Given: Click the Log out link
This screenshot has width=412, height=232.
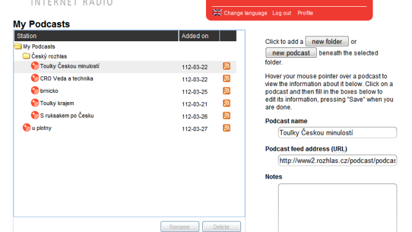Looking at the screenshot, I should pyautogui.click(x=282, y=13).
